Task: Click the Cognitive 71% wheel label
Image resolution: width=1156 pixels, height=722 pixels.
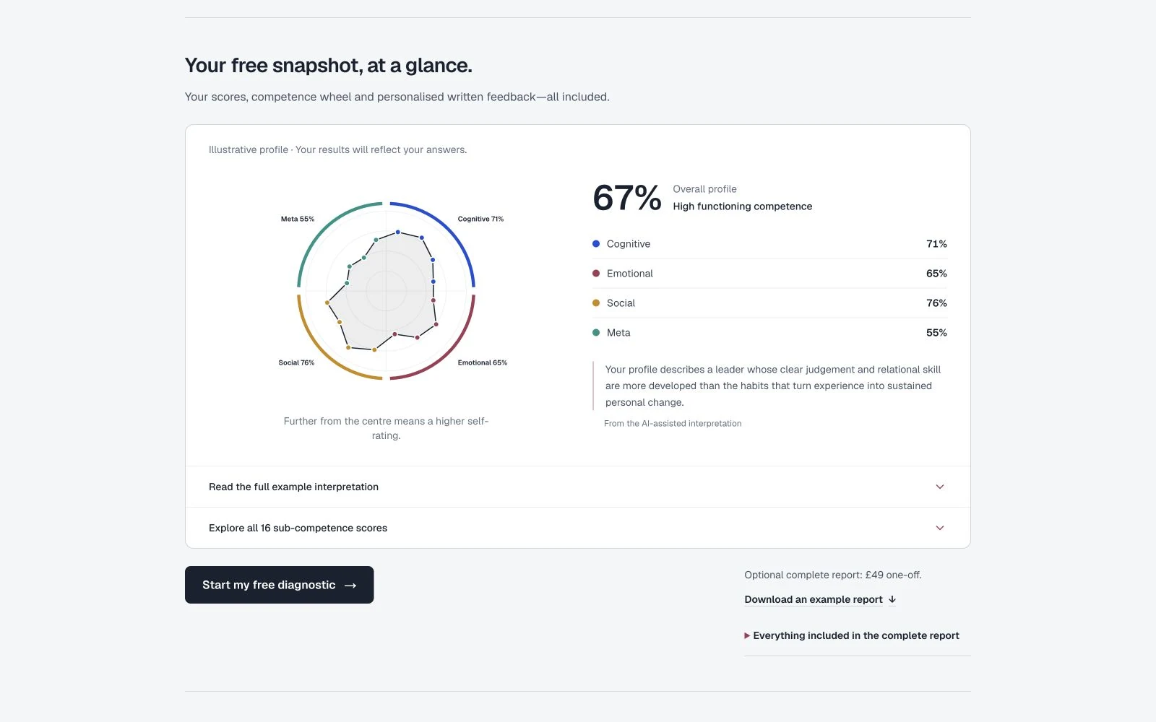Action: pyautogui.click(x=480, y=219)
